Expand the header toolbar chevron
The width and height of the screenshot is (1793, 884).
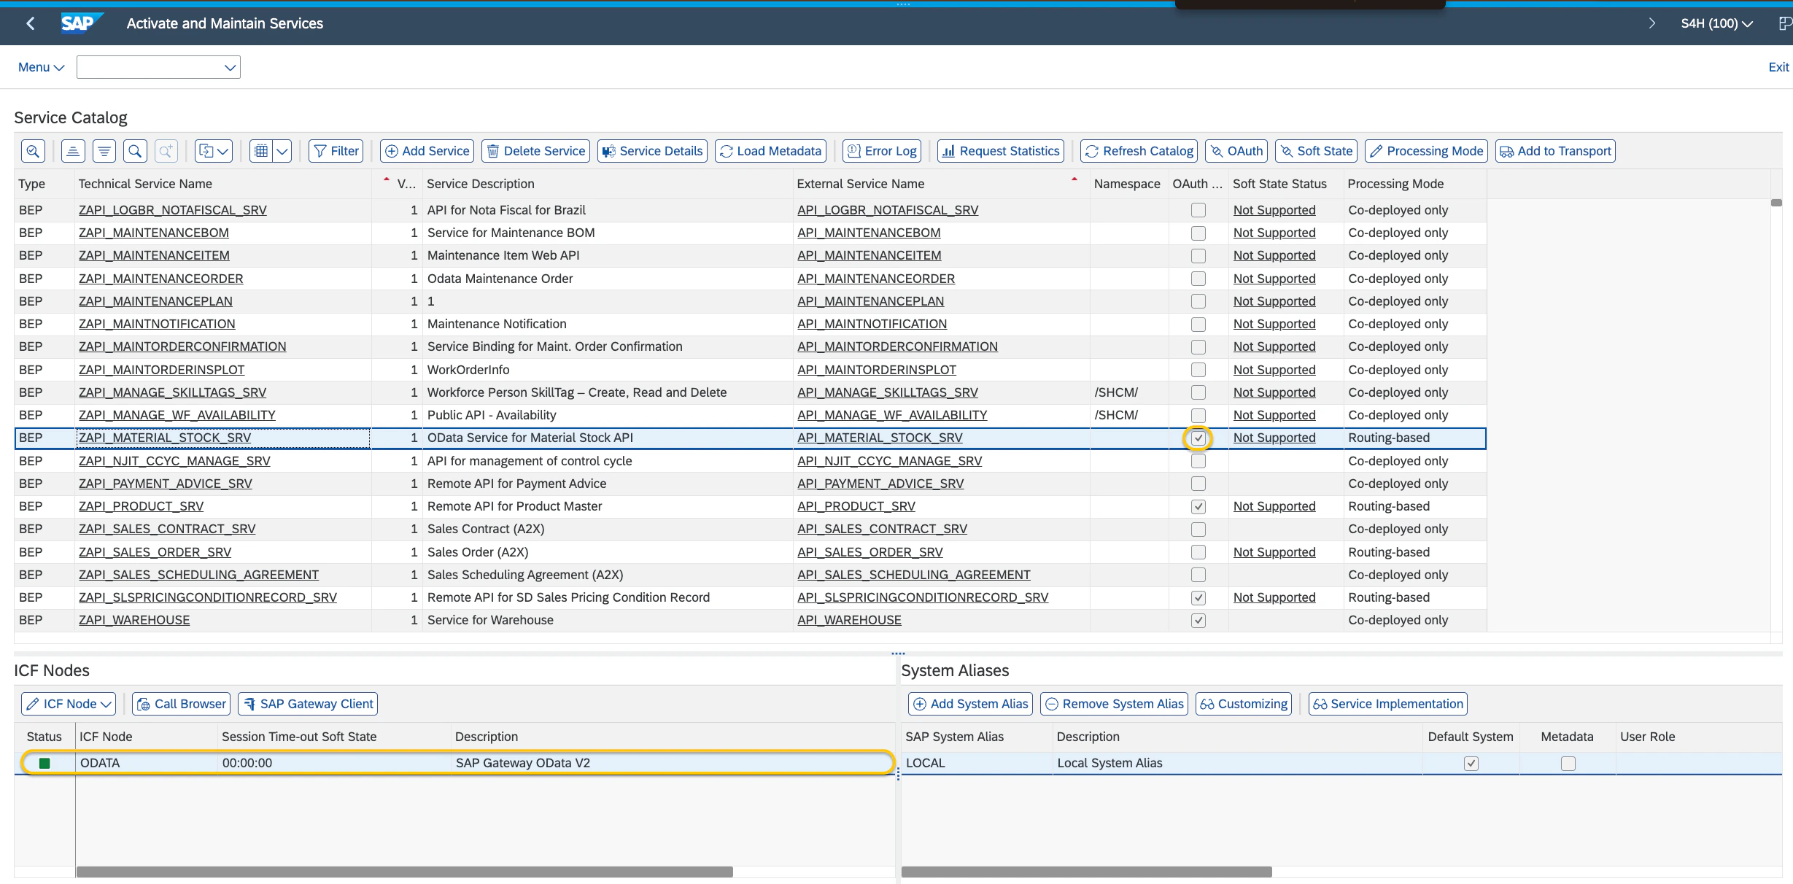(x=1652, y=23)
